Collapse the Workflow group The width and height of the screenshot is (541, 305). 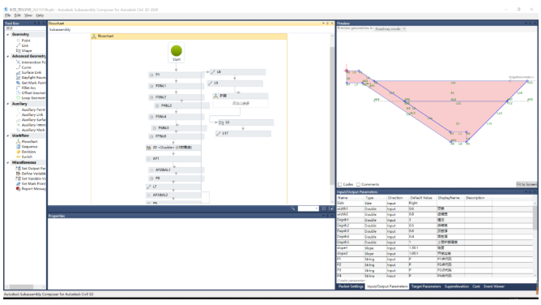click(8, 135)
